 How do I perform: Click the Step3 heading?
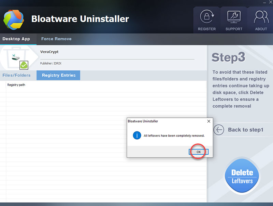point(228,57)
